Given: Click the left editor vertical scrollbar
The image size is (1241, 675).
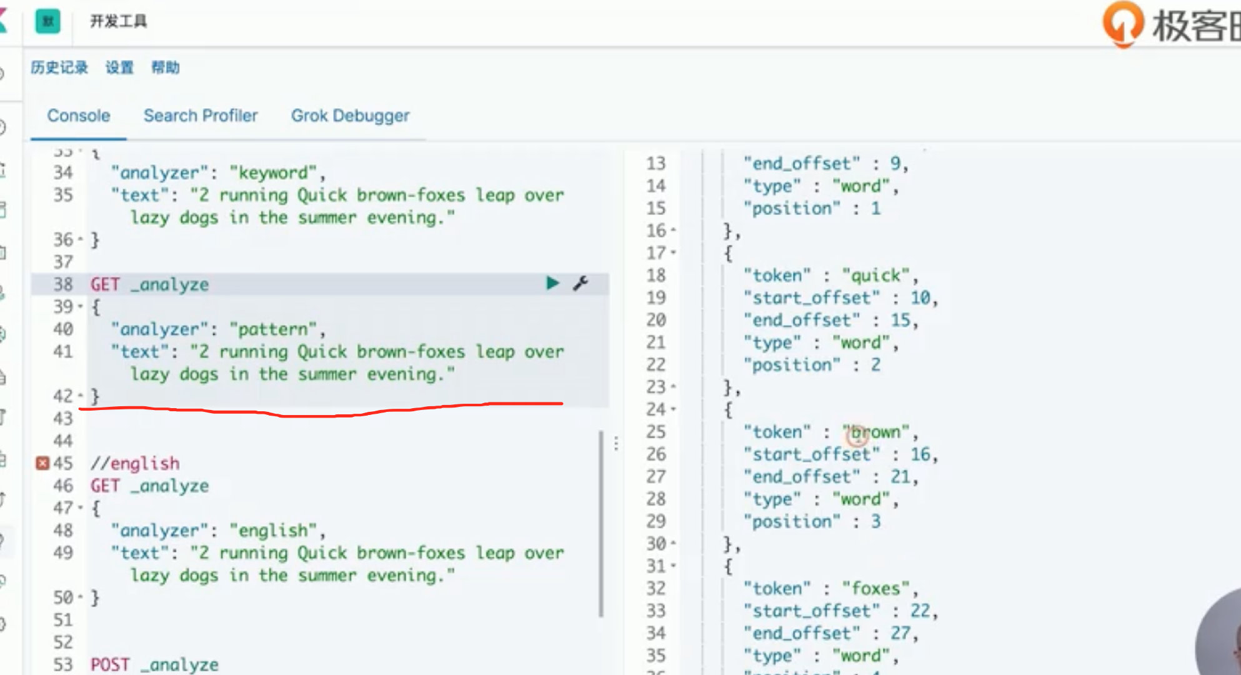Looking at the screenshot, I should tap(601, 524).
